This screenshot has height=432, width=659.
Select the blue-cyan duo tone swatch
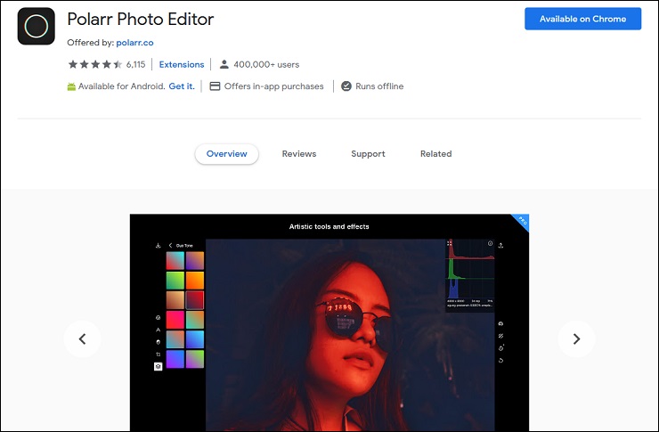click(x=195, y=339)
